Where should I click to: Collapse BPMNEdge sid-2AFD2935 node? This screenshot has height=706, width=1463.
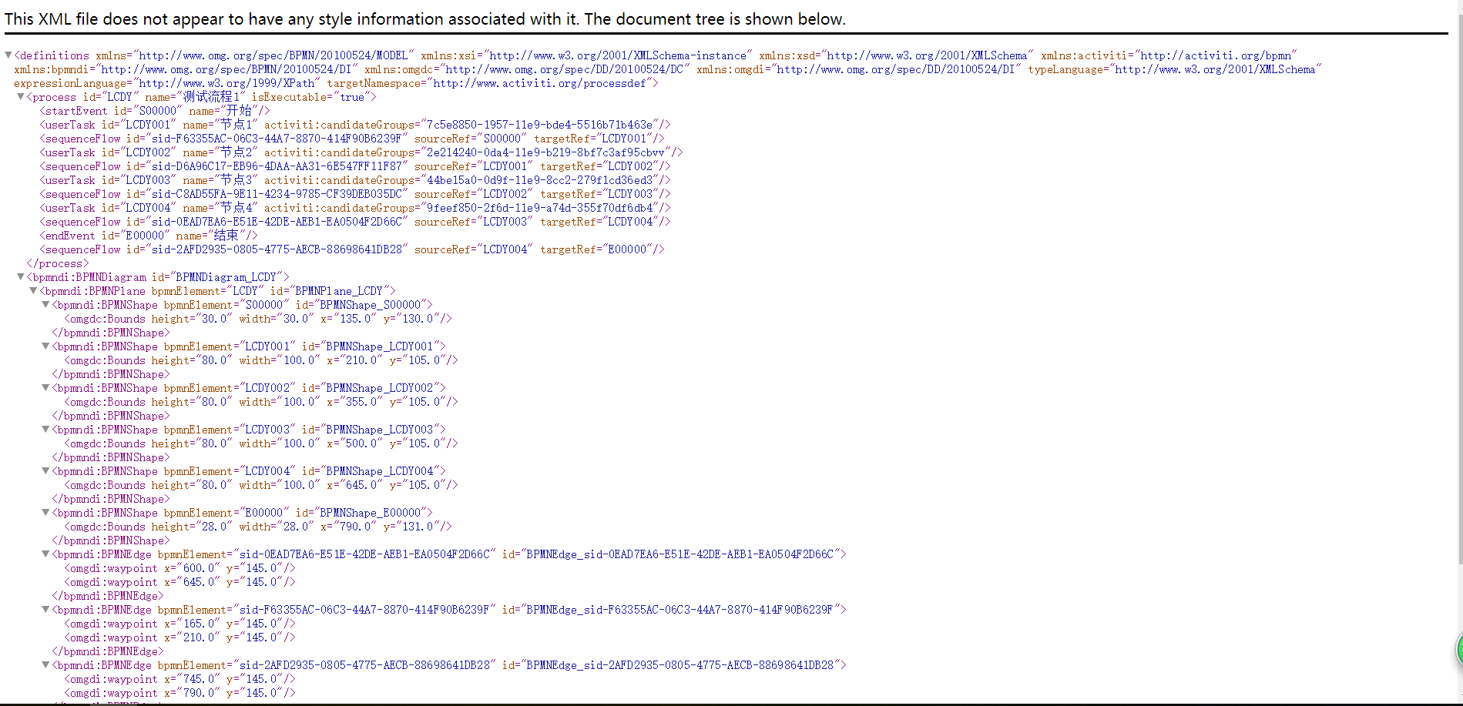45,665
